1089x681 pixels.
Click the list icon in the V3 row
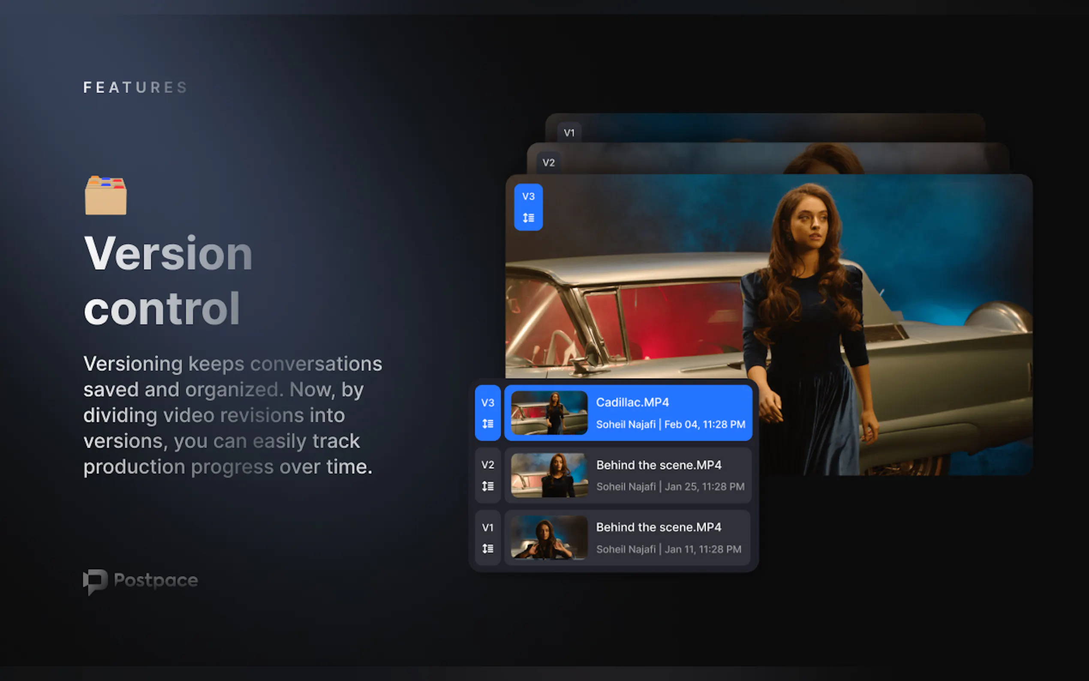(487, 424)
